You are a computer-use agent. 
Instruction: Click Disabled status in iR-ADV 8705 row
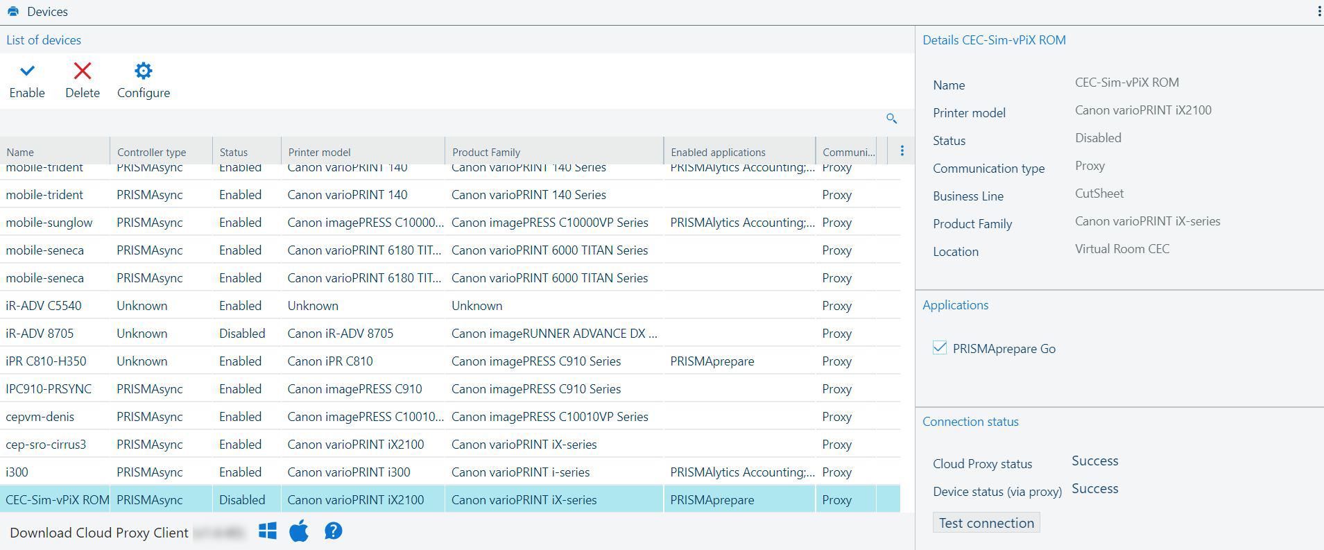coord(242,334)
